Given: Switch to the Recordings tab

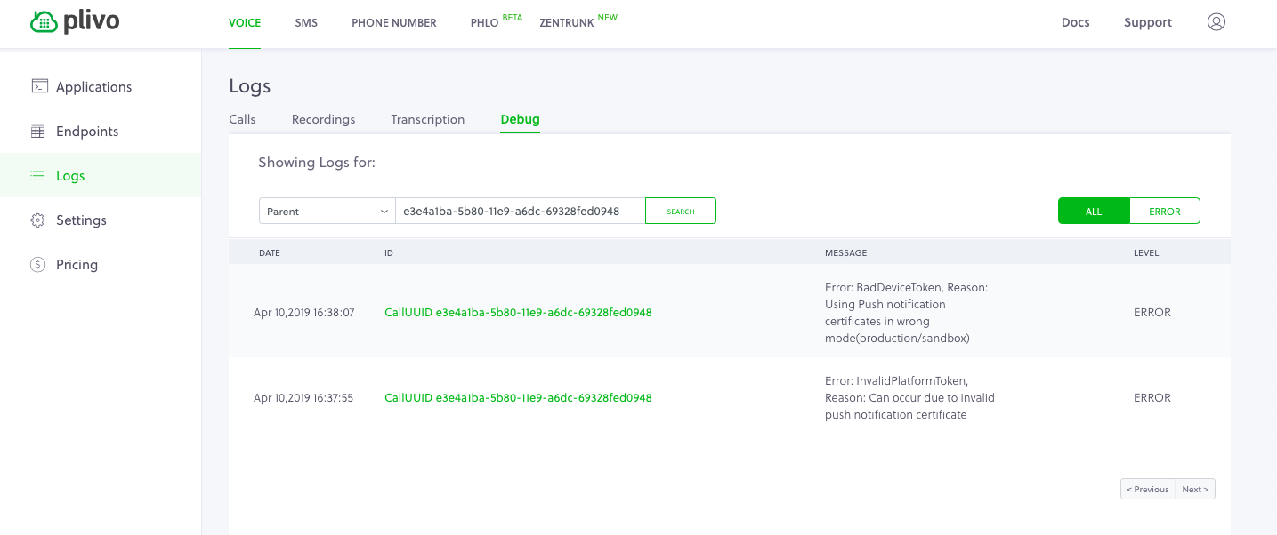Looking at the screenshot, I should [323, 119].
